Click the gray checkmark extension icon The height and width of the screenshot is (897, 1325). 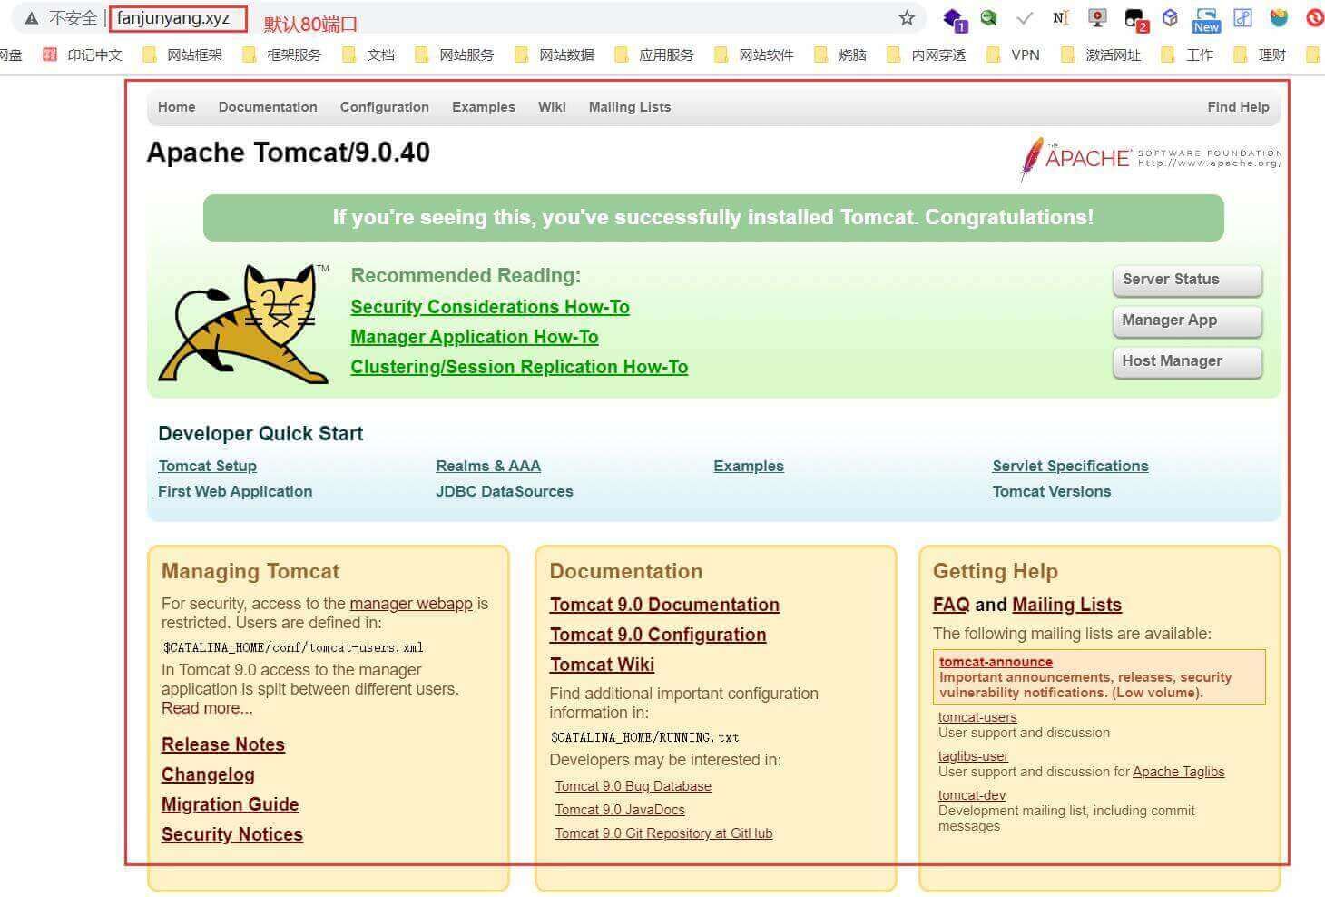click(x=1025, y=18)
